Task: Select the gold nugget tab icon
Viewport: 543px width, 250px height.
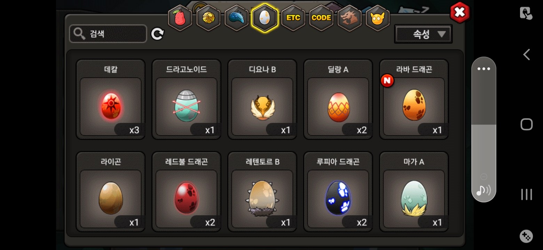Action: pos(208,18)
